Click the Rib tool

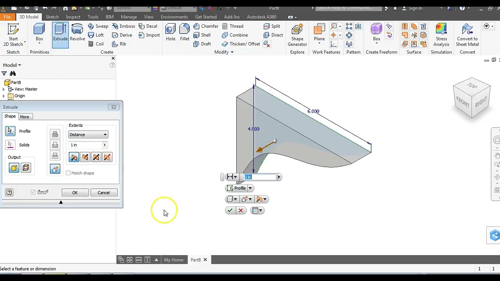[x=119, y=44]
